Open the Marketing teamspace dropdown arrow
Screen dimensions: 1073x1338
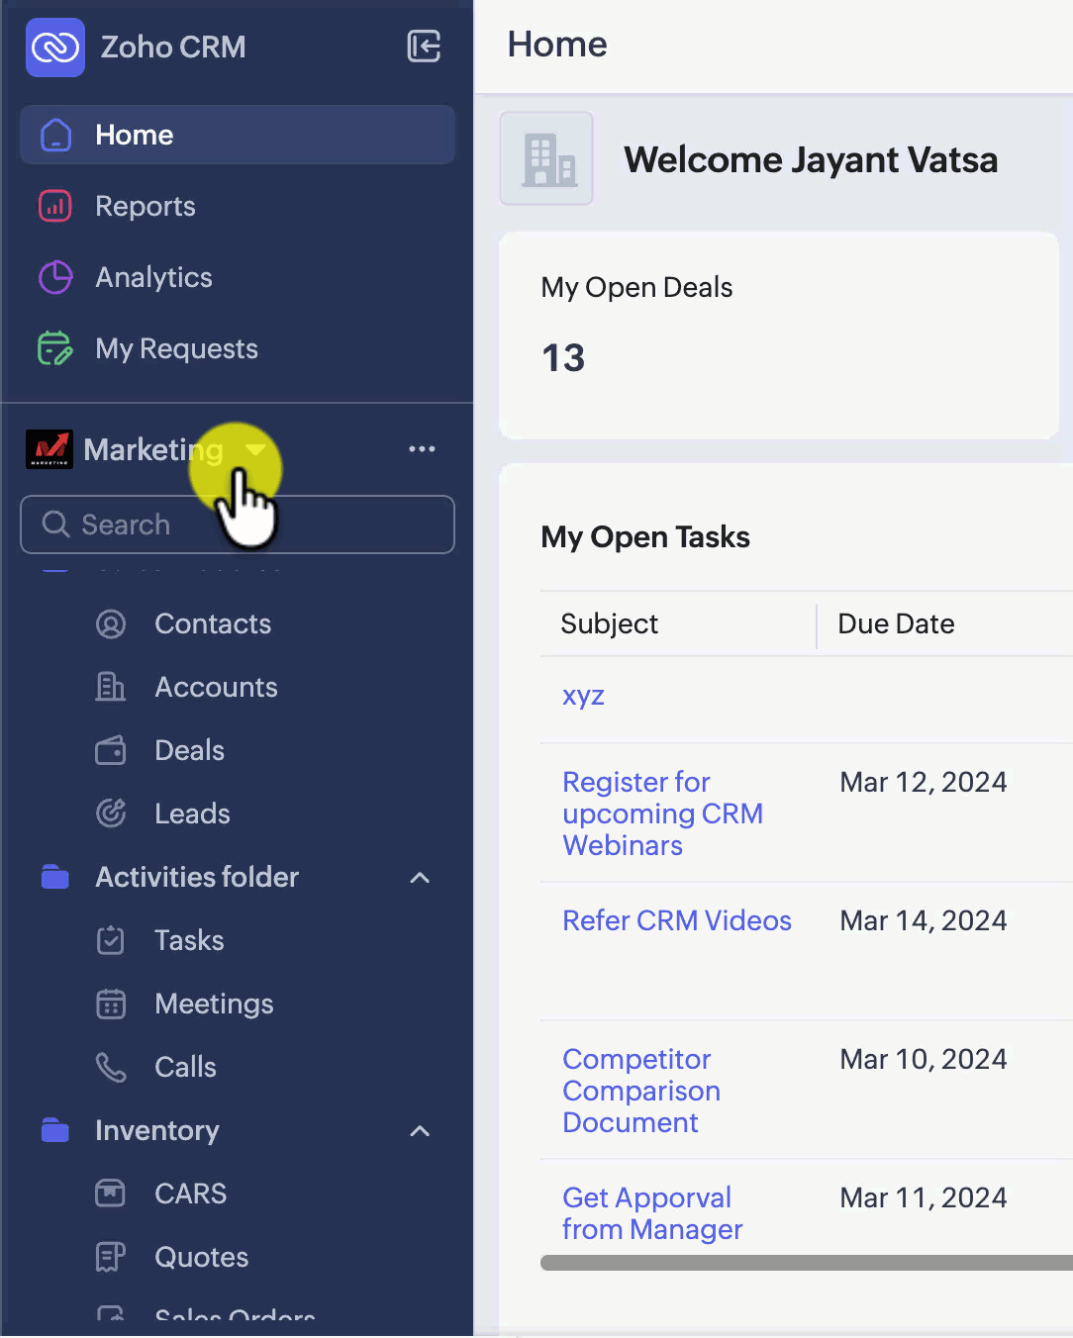point(255,450)
